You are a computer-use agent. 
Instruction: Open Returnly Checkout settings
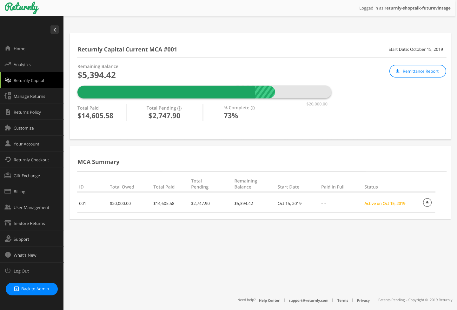(32, 159)
